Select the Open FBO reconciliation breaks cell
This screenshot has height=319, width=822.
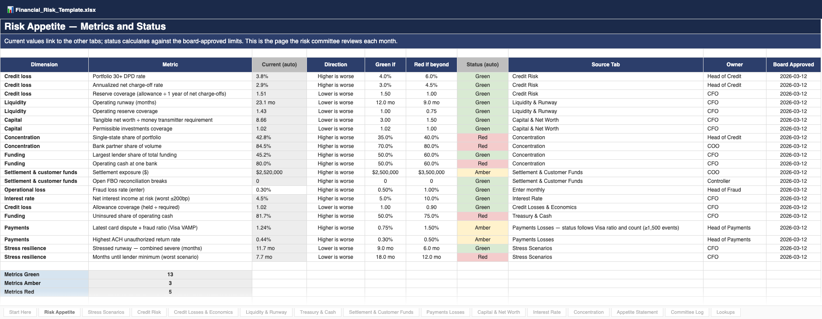point(170,181)
